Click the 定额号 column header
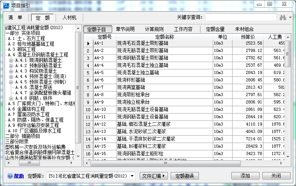Screen dimensions: 296x186 point(104,37)
